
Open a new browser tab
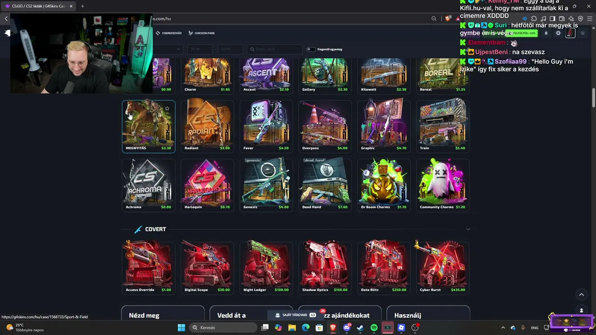(82, 6)
